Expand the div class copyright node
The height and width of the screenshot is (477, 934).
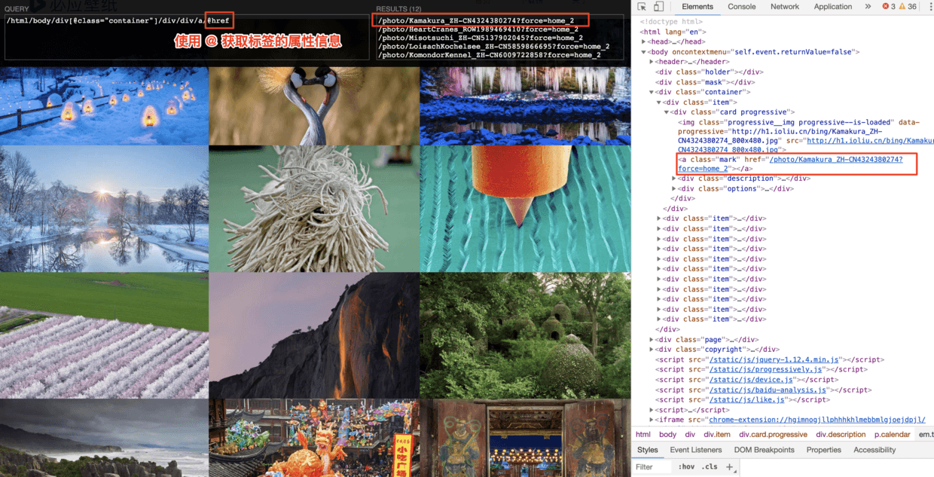tap(652, 350)
